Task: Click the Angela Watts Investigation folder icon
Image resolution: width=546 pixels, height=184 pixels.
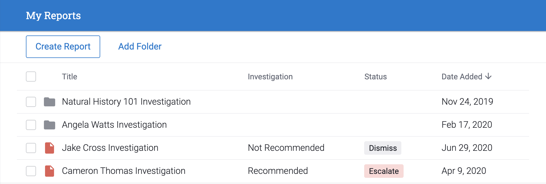Action: [x=50, y=125]
